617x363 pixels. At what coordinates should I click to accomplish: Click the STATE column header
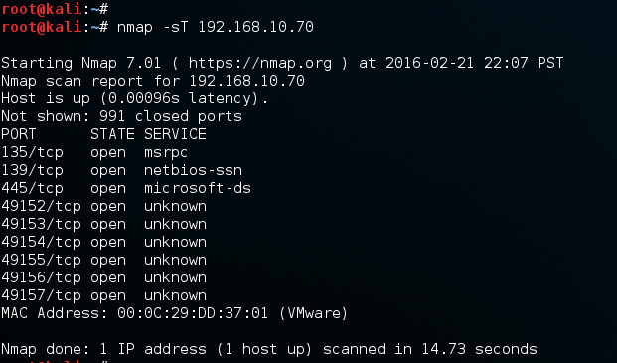pos(112,134)
